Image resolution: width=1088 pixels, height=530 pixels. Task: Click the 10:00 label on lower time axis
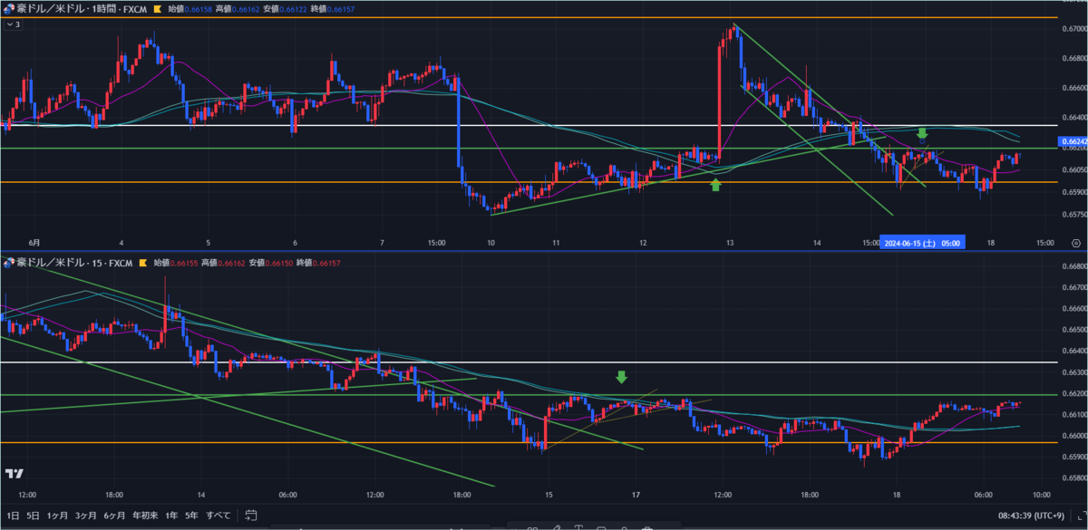pos(1041,495)
